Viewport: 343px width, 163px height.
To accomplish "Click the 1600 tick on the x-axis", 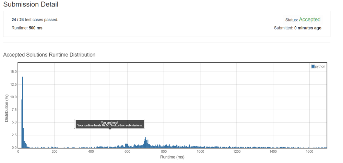I will coord(309,151).
